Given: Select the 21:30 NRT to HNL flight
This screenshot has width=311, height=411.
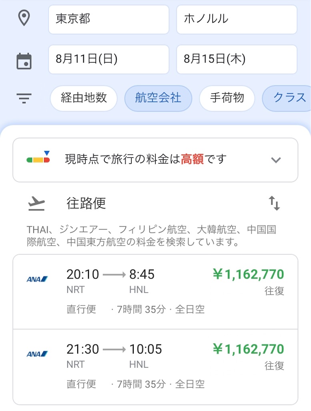Looking at the screenshot, I should tap(155, 367).
